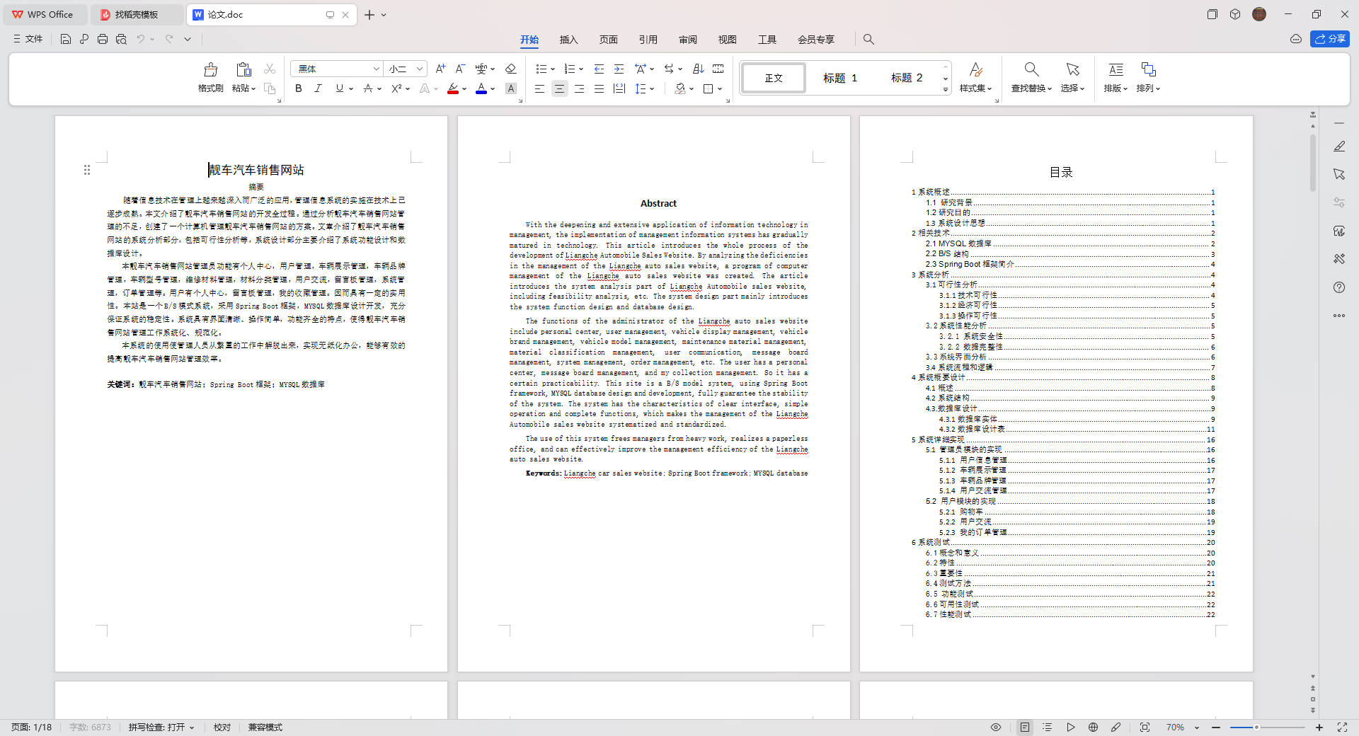The width and height of the screenshot is (1359, 736).
Task: Toggle character shading A button
Action: click(x=510, y=88)
